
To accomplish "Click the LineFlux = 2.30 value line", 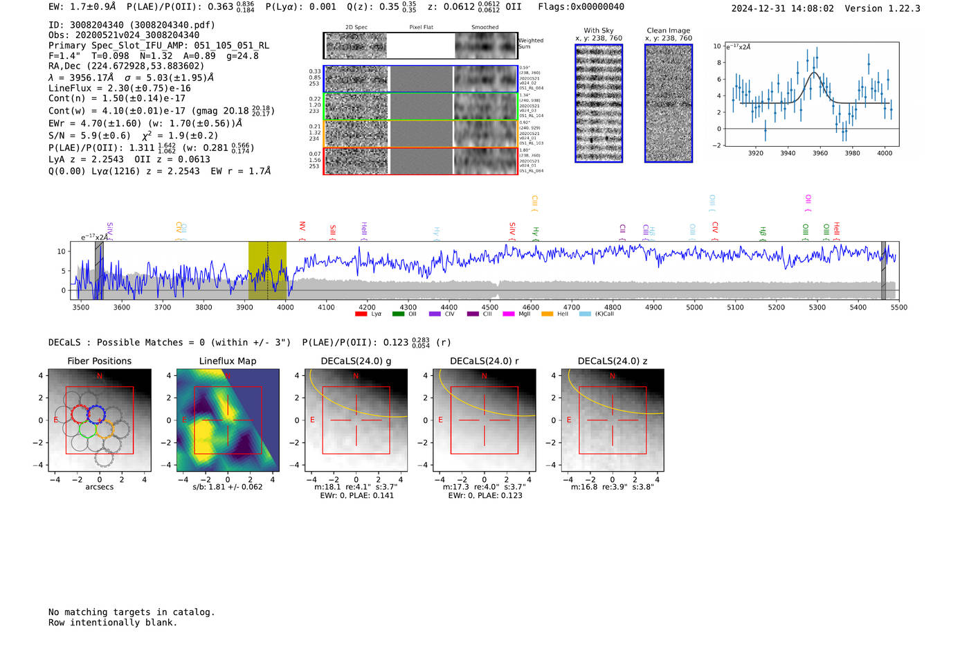I will coord(120,89).
